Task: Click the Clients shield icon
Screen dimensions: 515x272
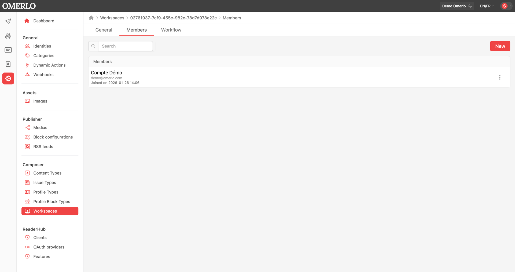Action: [x=27, y=237]
